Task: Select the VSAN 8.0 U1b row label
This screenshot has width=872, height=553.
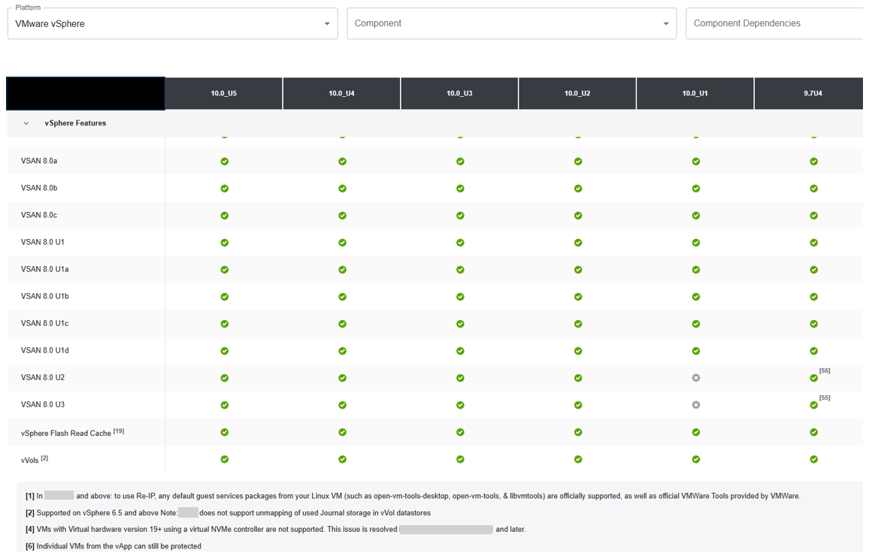Action: pos(45,296)
